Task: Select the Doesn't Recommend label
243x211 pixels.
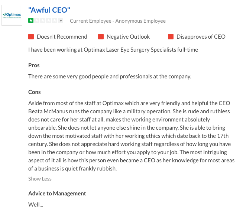Action: [62, 37]
